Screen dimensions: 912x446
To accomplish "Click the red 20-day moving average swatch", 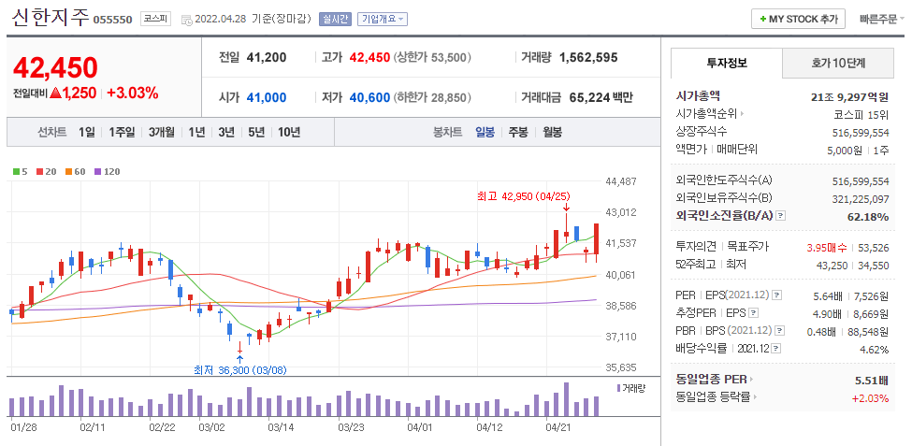I will (x=39, y=171).
